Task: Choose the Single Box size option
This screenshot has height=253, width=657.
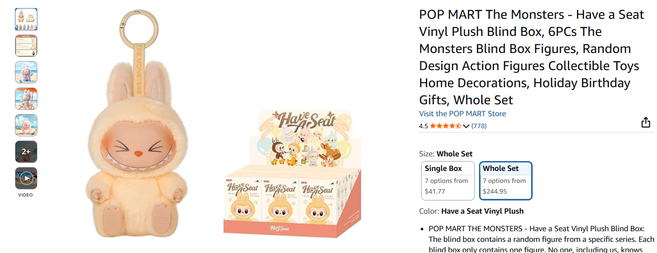Action: [448, 180]
